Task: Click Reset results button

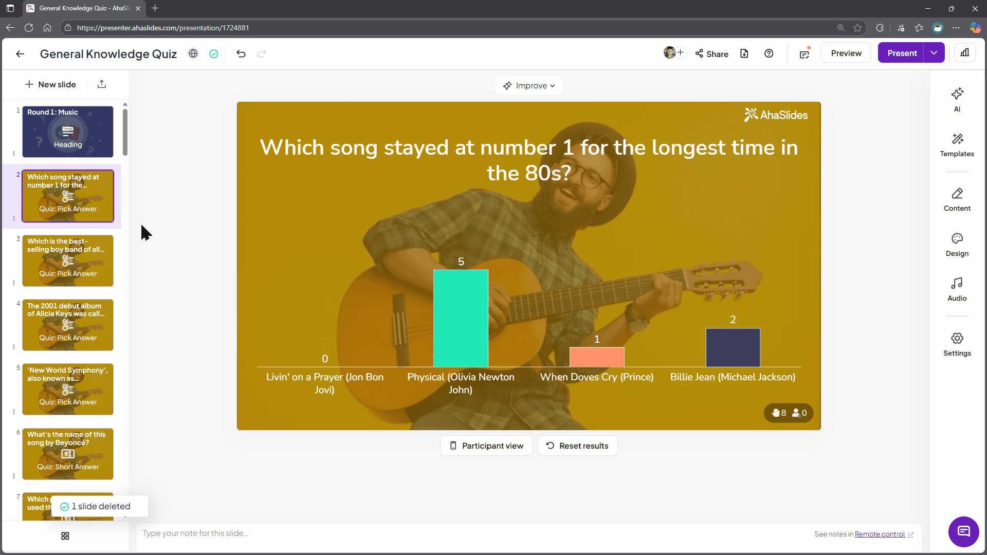Action: [577, 446]
